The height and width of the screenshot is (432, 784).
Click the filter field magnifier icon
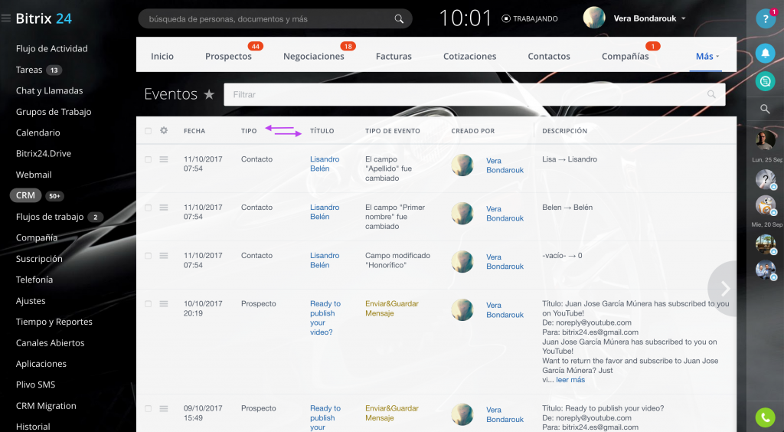click(711, 94)
